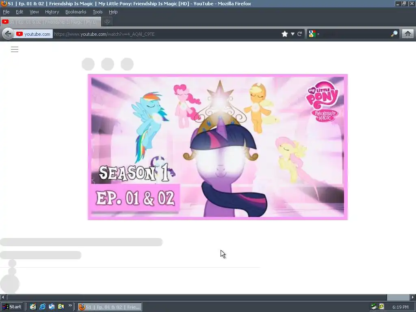Play the Season 1 Ep. 01 & 02 video
The width and height of the screenshot is (416, 312).
218,147
